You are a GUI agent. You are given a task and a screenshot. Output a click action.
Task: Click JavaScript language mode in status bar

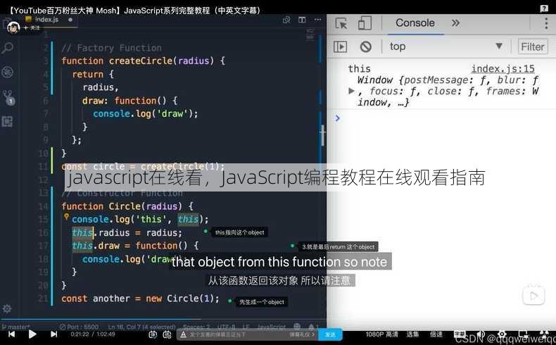(x=271, y=327)
